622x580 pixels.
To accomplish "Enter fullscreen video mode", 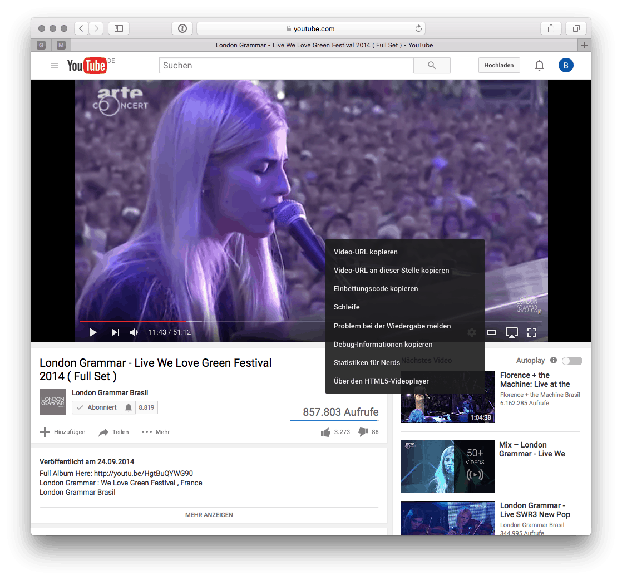I will click(531, 332).
